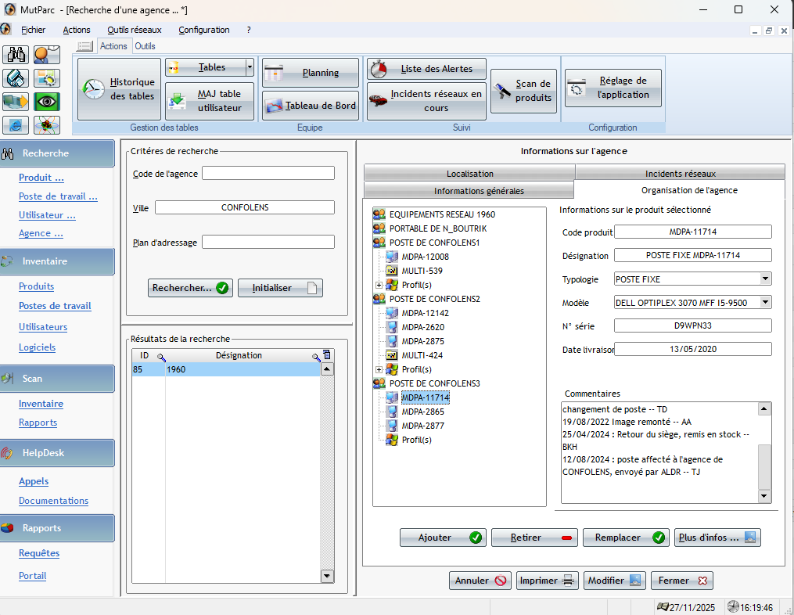Click the magnifier icon beside ID column
Viewport: 794px width, 615px height.
[x=161, y=357]
